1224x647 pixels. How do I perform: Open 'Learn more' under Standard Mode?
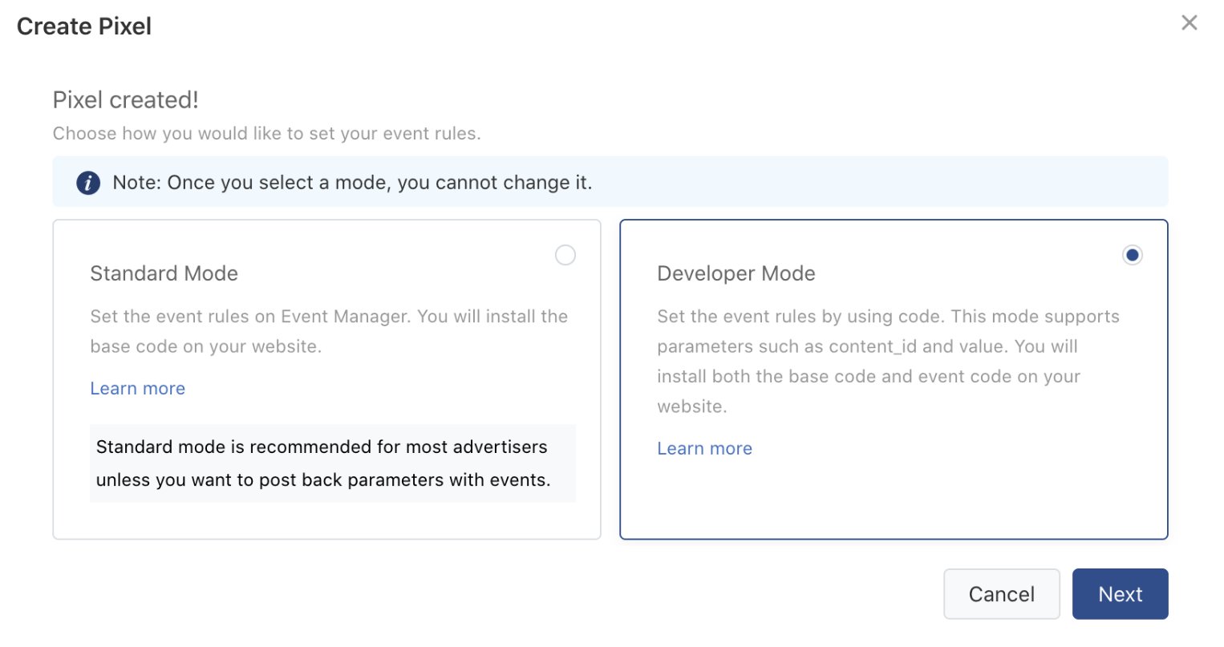pos(137,388)
